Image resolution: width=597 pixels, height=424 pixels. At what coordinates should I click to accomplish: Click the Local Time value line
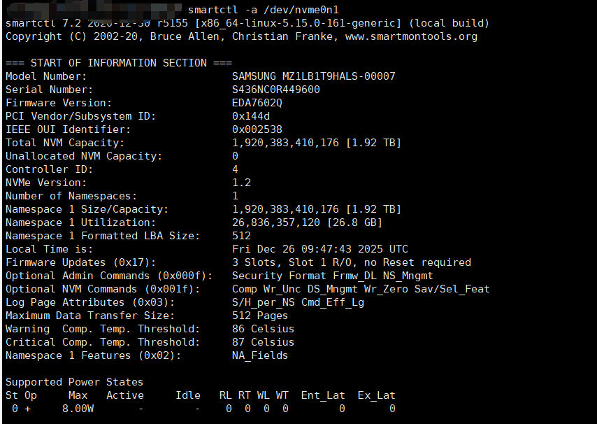(320, 249)
